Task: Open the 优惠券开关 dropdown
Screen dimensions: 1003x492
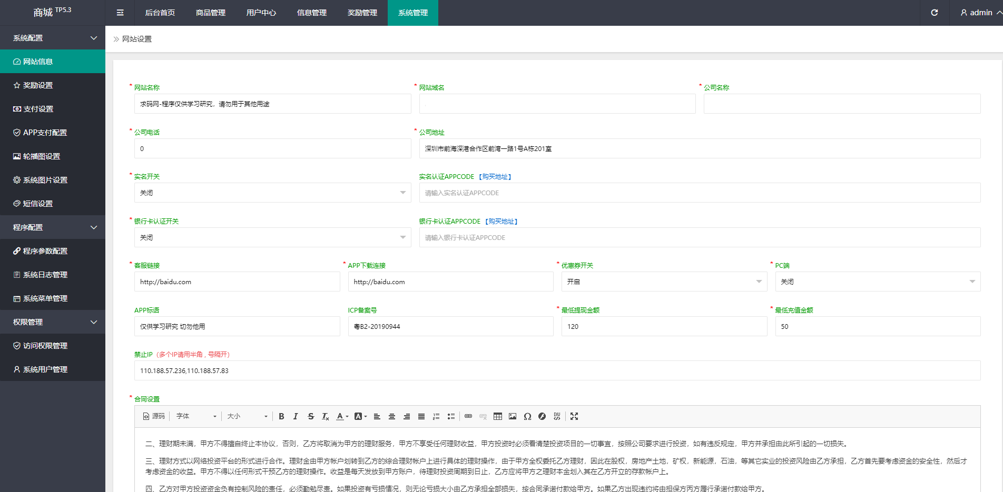Action: (664, 282)
